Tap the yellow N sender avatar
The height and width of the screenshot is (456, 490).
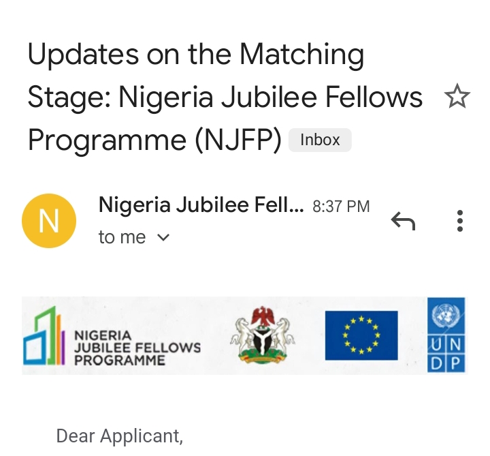pyautogui.click(x=49, y=220)
